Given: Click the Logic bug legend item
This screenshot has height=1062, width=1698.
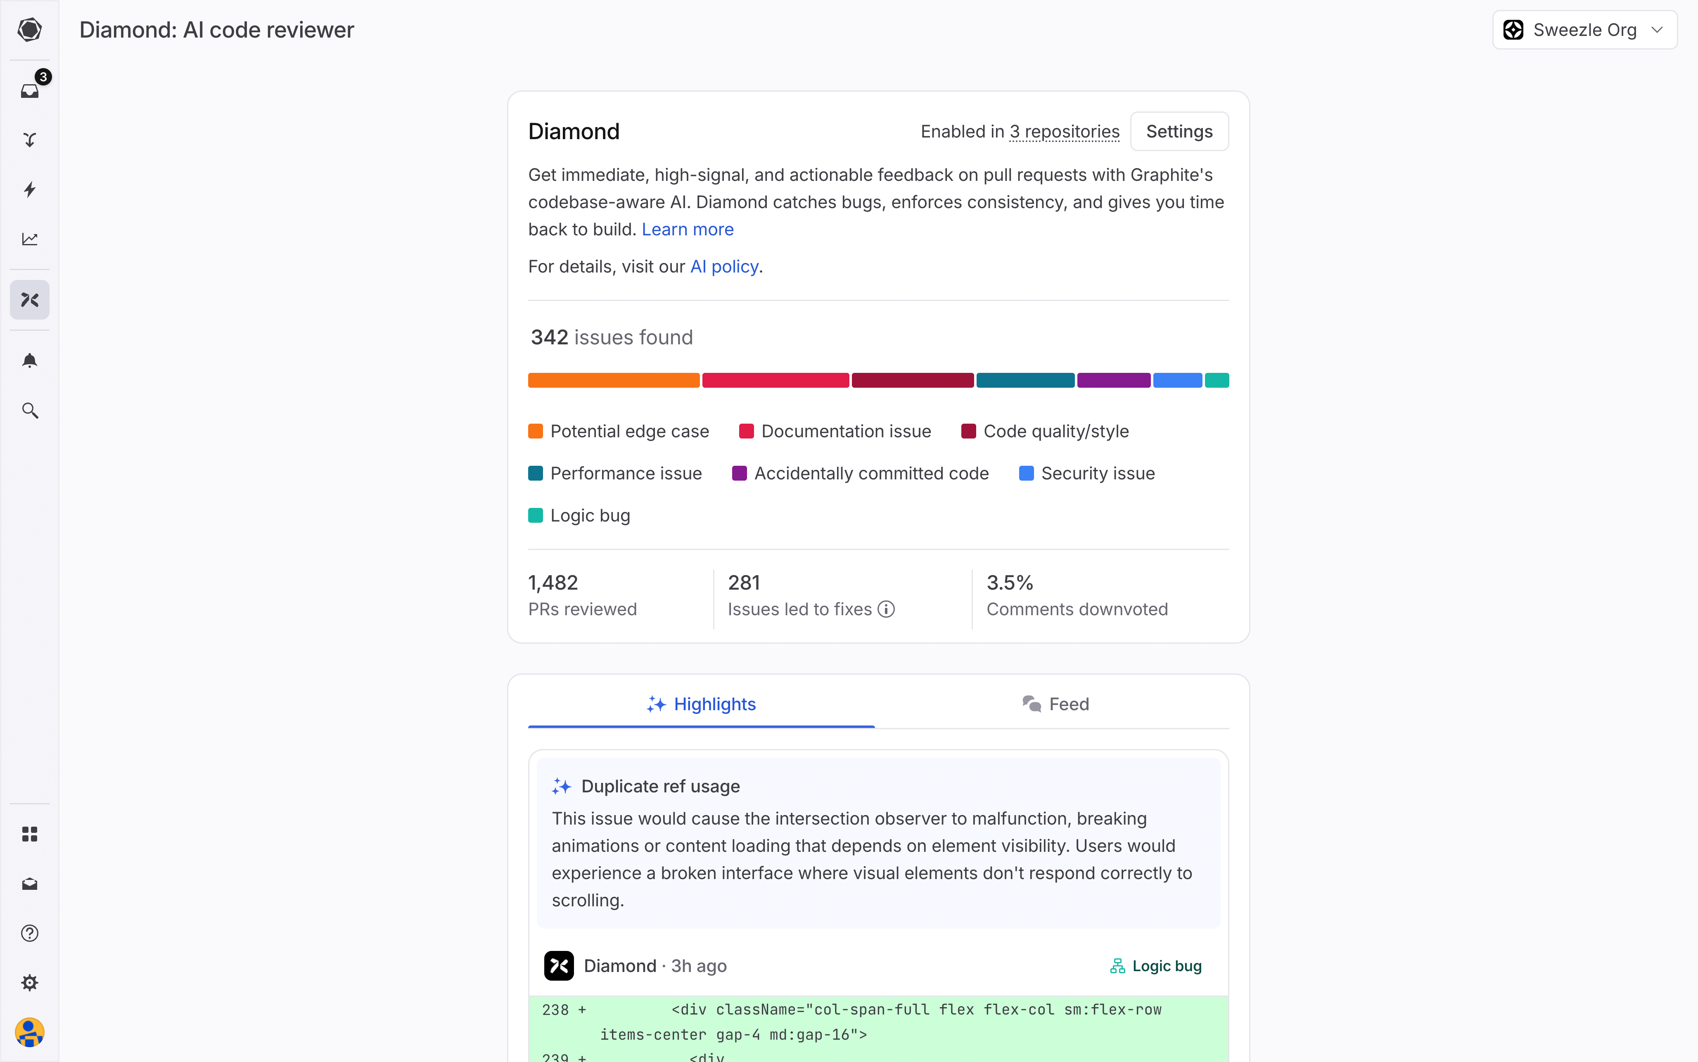Looking at the screenshot, I should point(579,516).
